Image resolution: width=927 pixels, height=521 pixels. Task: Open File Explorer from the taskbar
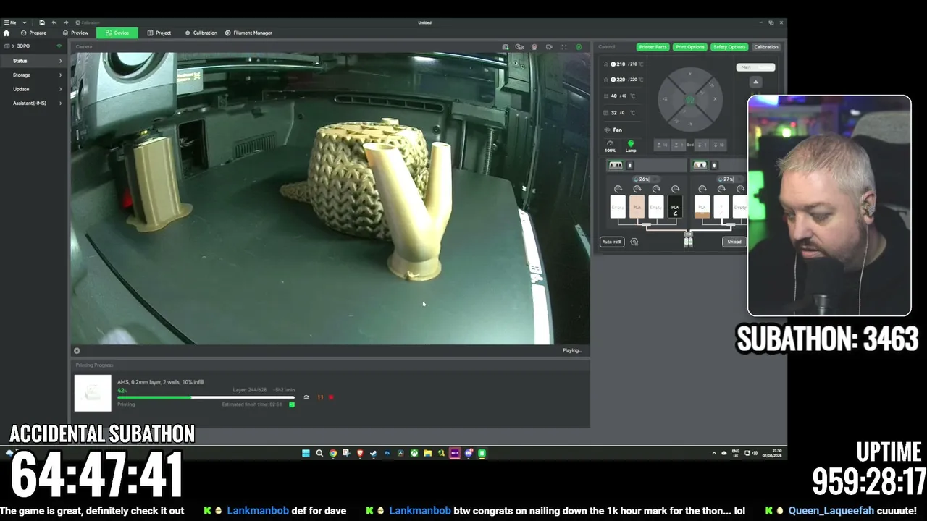click(427, 453)
